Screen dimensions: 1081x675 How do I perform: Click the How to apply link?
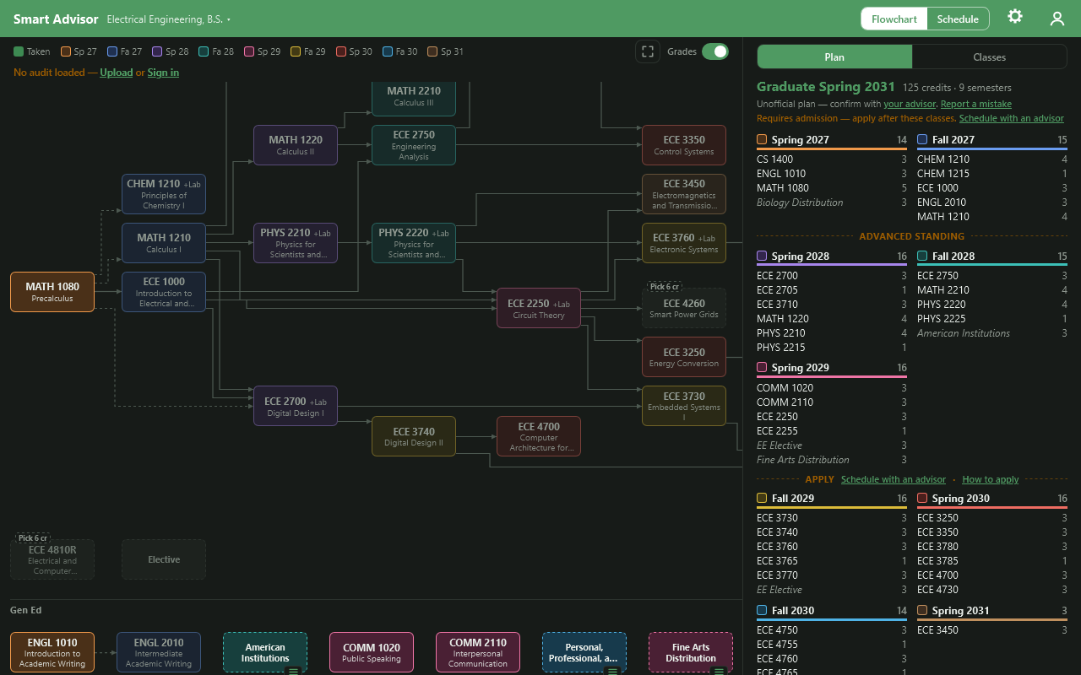[x=991, y=479]
